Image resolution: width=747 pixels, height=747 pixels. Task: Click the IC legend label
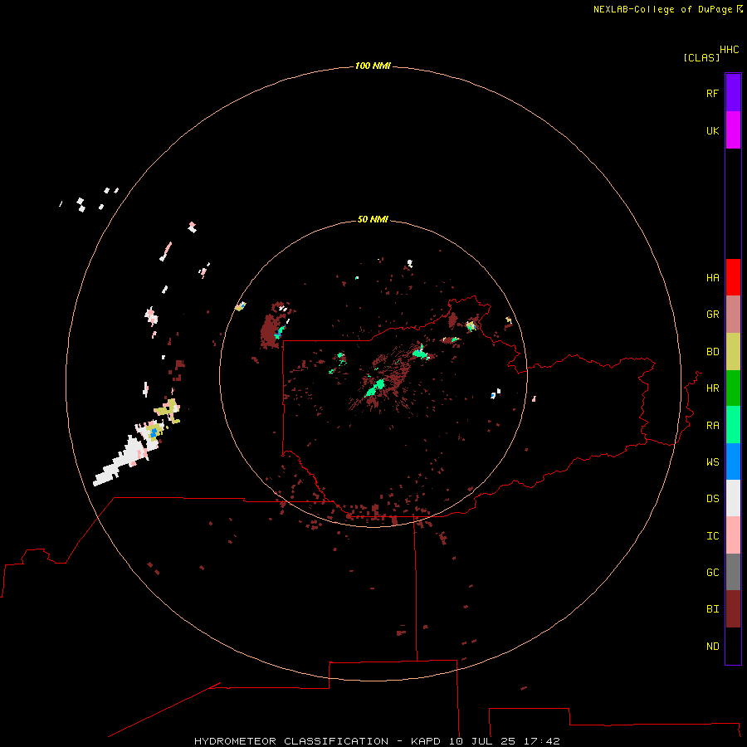[x=712, y=535]
